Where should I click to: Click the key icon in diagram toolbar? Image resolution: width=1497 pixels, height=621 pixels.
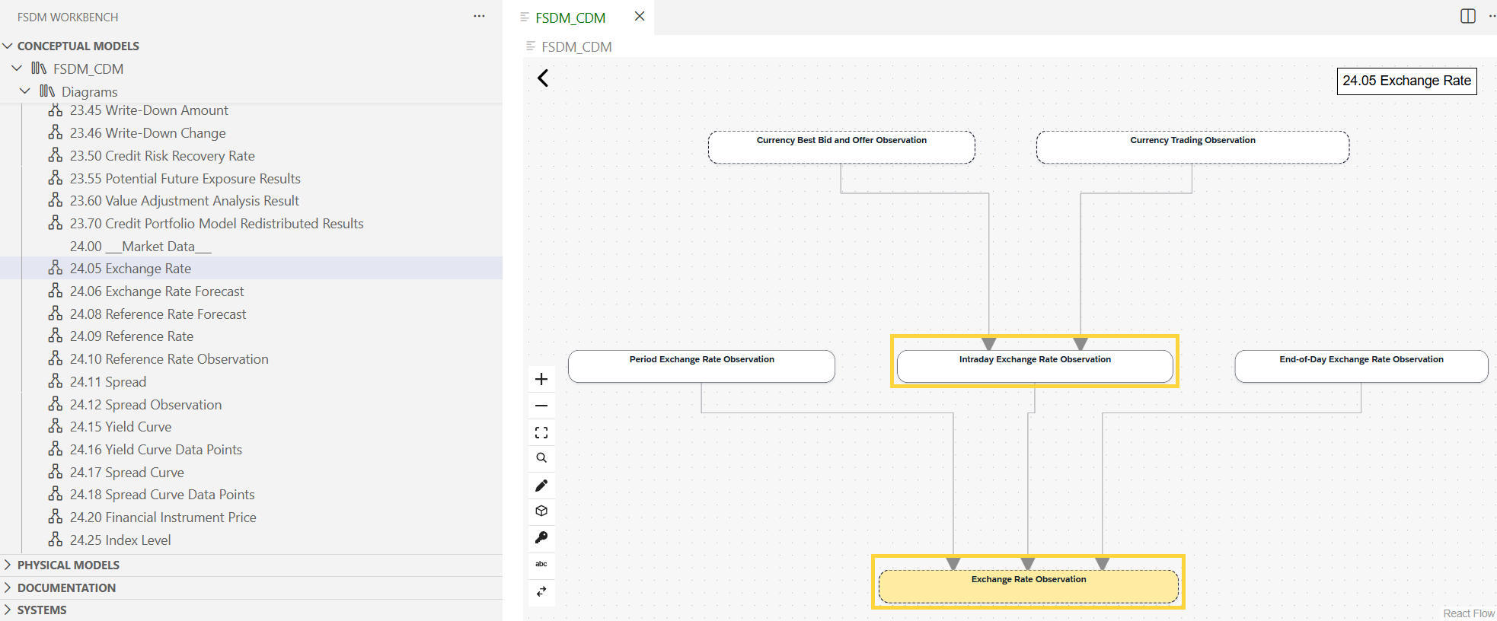coord(541,537)
